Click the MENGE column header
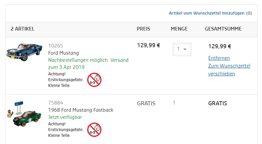The height and width of the screenshot is (144, 262). [x=179, y=29]
